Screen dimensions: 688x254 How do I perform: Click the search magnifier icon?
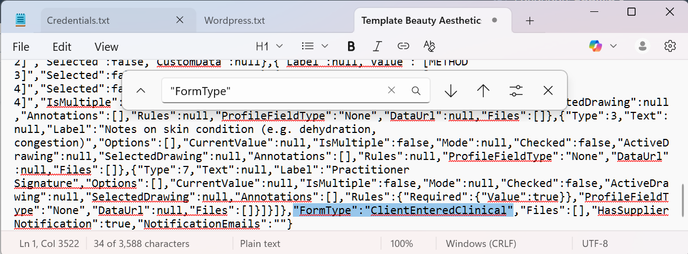click(x=416, y=90)
